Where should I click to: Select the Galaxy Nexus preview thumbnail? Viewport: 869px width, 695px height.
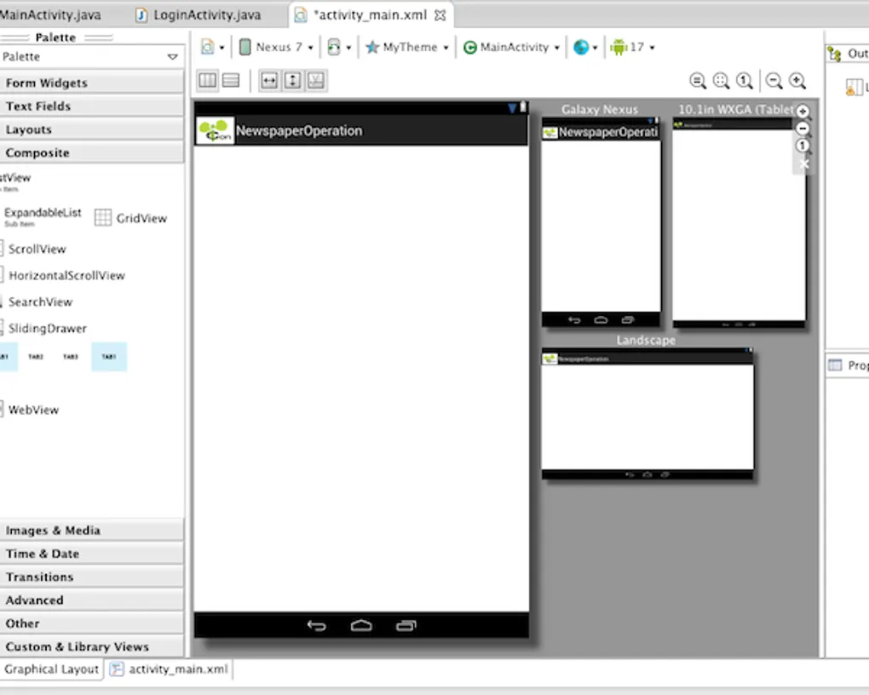[601, 221]
